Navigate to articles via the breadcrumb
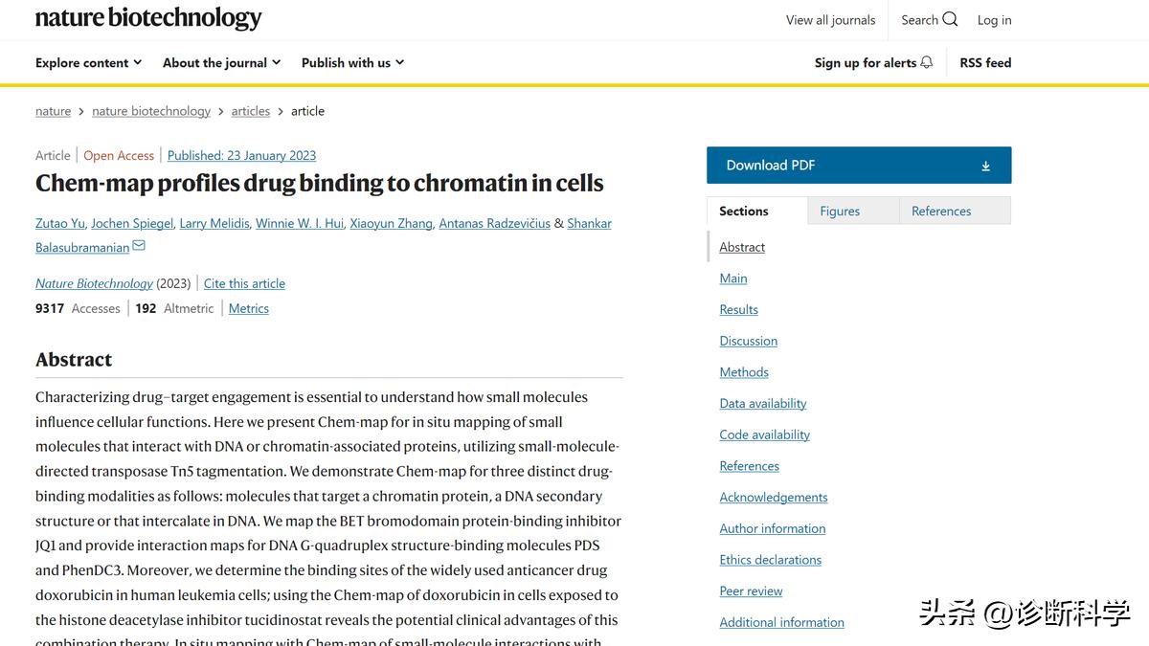The image size is (1149, 646). [250, 110]
